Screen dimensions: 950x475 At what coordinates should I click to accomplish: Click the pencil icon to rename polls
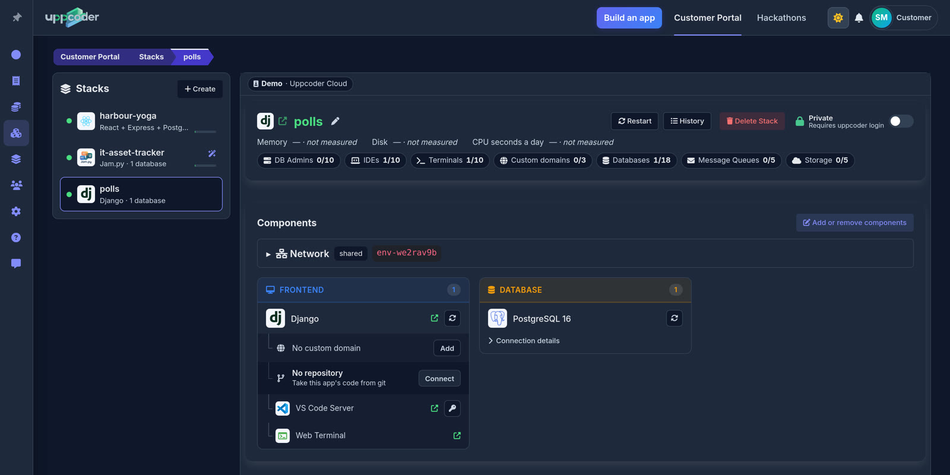click(335, 121)
